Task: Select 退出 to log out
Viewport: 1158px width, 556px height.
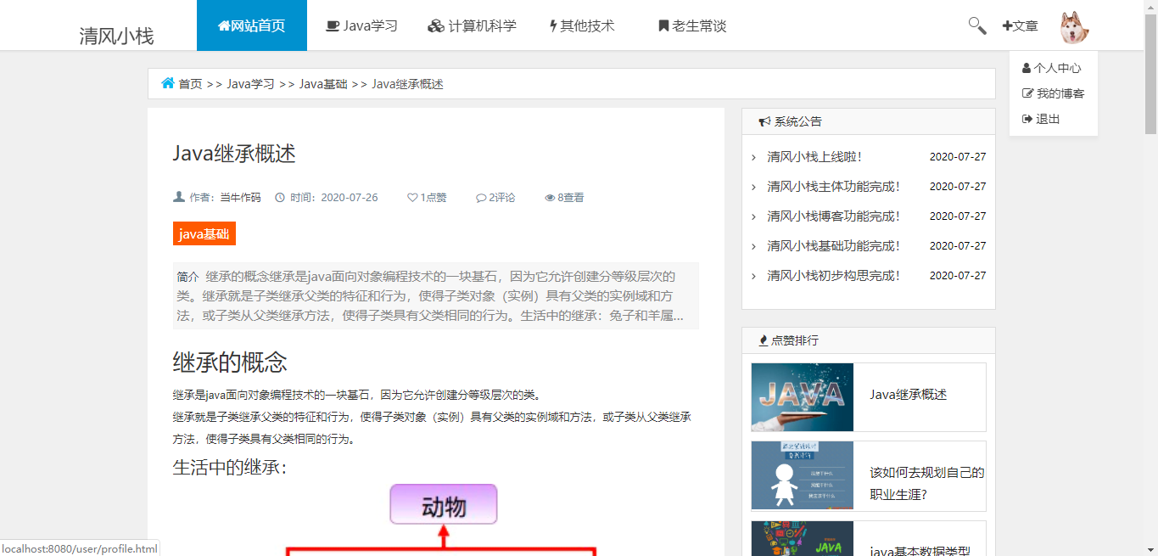Action: [1041, 119]
